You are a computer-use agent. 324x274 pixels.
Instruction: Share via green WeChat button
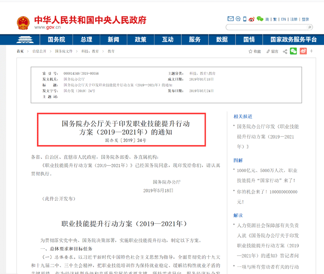(x=294, y=51)
